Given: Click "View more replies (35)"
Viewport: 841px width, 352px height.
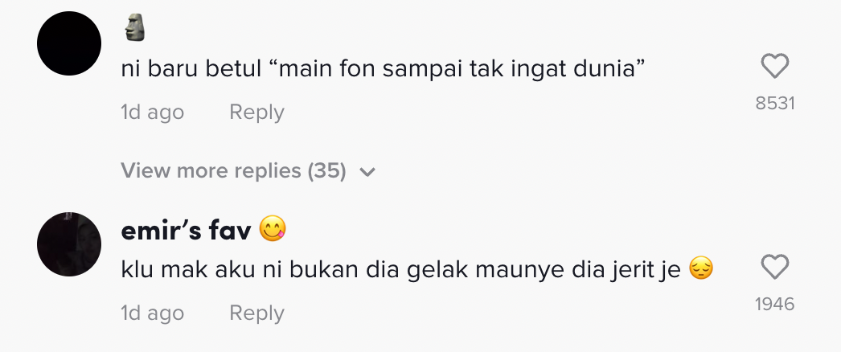Looking at the screenshot, I should [233, 171].
